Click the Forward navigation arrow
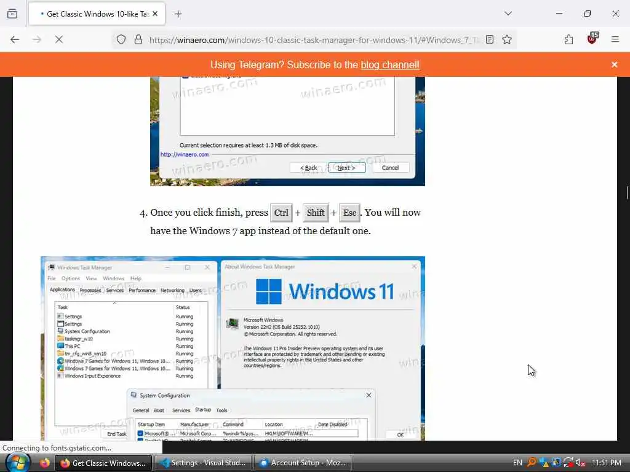Image resolution: width=630 pixels, height=472 pixels. click(x=36, y=39)
